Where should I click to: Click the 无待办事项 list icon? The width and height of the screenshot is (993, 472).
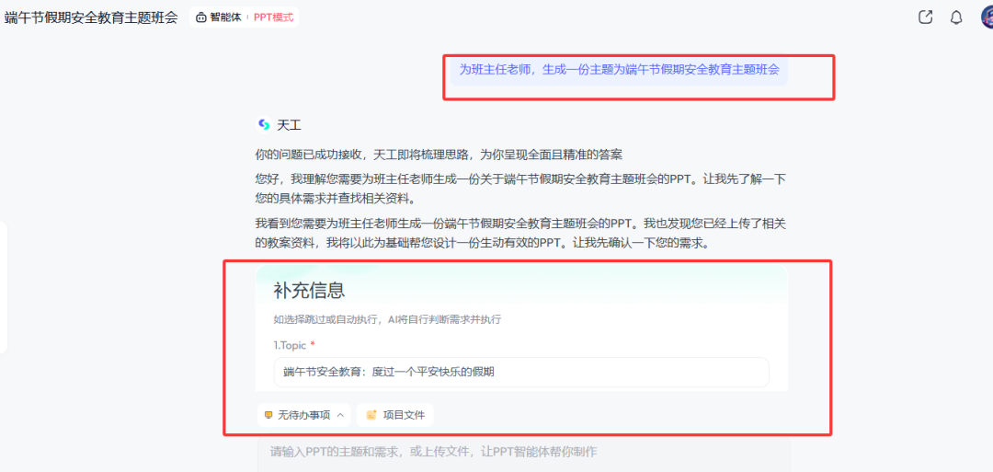coord(268,416)
